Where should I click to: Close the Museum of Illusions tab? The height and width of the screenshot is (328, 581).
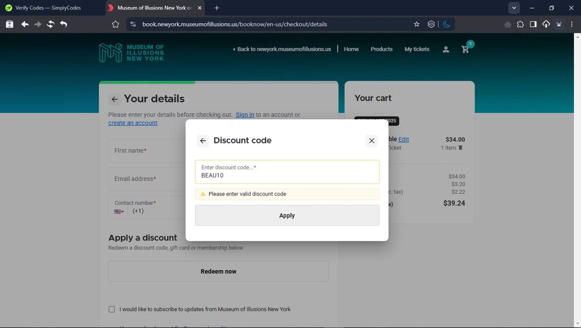[199, 8]
